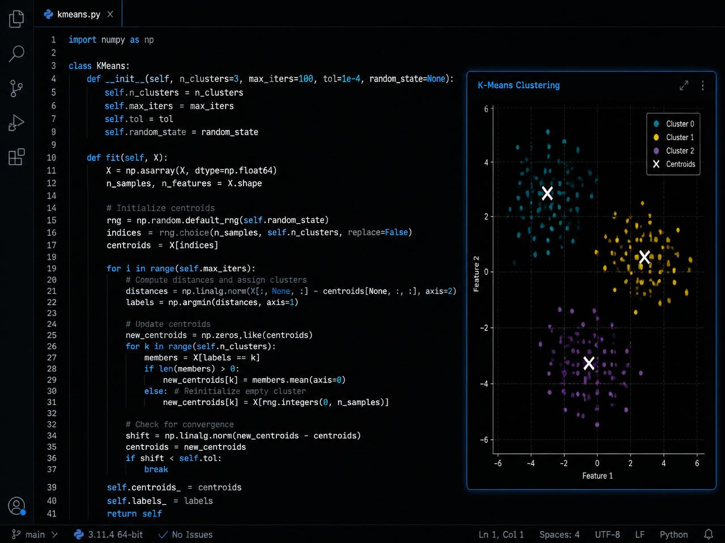Toggle Cluster 2 legend entry

(x=673, y=151)
